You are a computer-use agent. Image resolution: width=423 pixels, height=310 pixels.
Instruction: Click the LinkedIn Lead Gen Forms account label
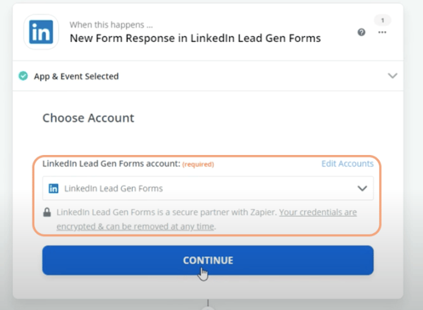click(x=111, y=163)
